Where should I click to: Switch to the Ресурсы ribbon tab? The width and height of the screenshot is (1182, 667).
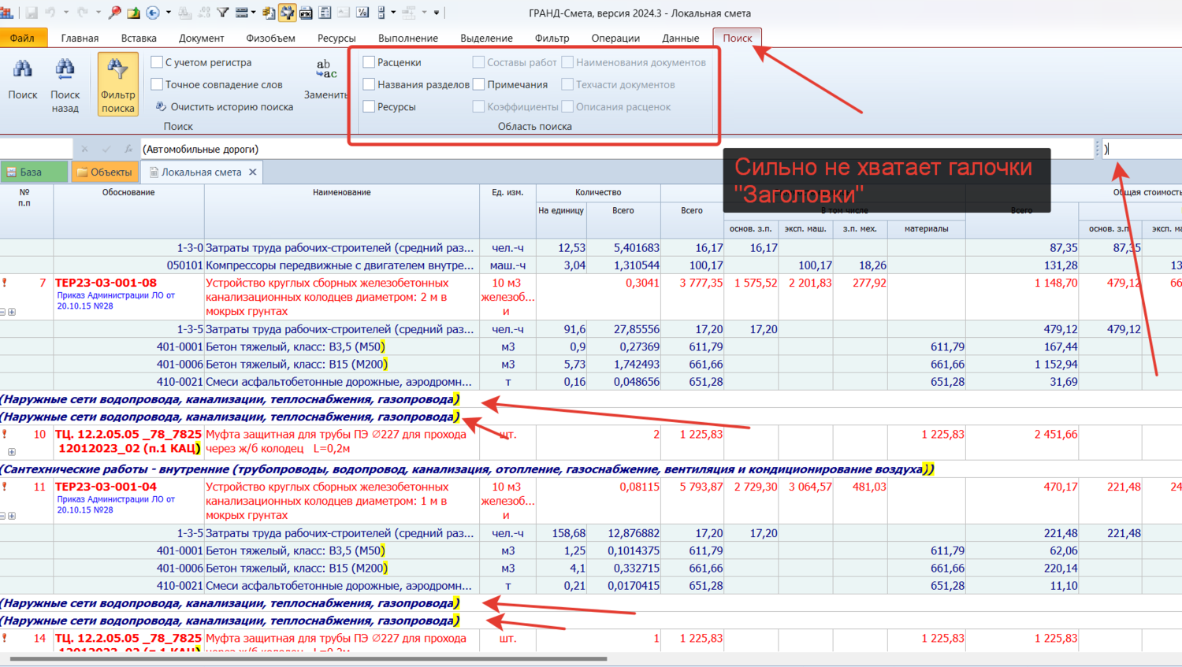(336, 38)
